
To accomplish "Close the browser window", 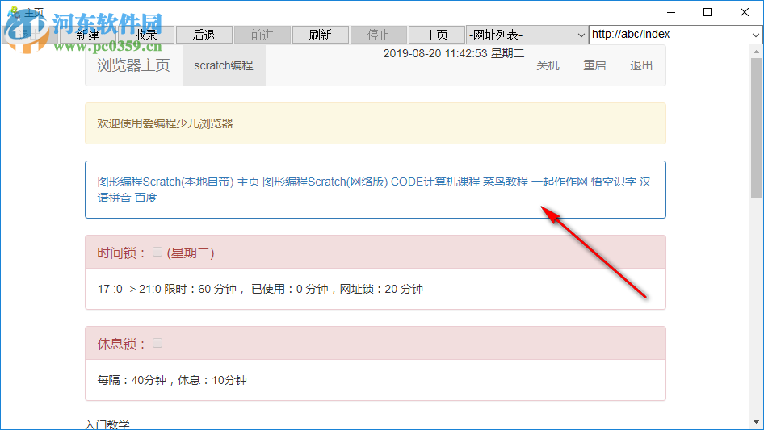I will (x=745, y=12).
